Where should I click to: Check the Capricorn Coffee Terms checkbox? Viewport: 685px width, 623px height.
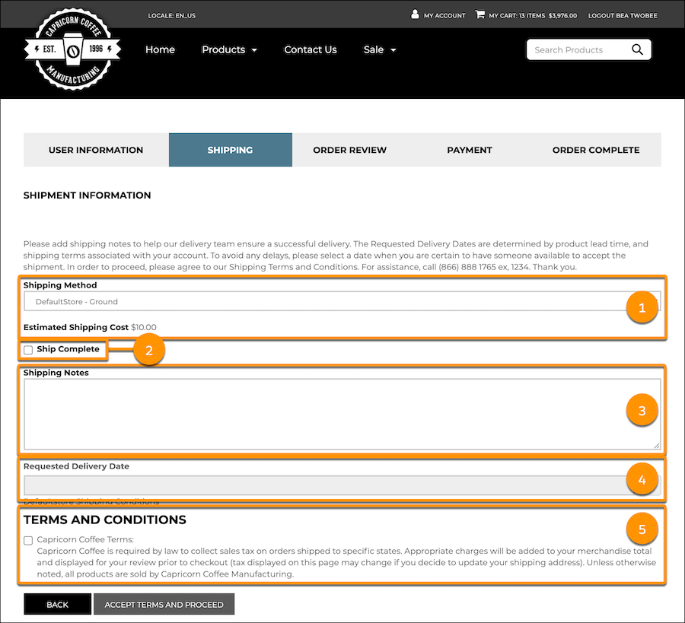pos(28,539)
